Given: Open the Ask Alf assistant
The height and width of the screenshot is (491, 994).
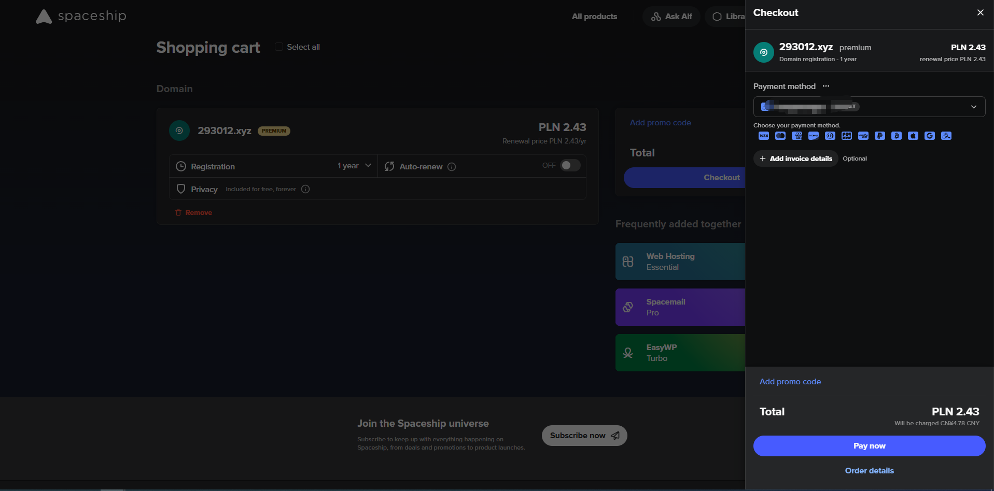Looking at the screenshot, I should pyautogui.click(x=671, y=17).
